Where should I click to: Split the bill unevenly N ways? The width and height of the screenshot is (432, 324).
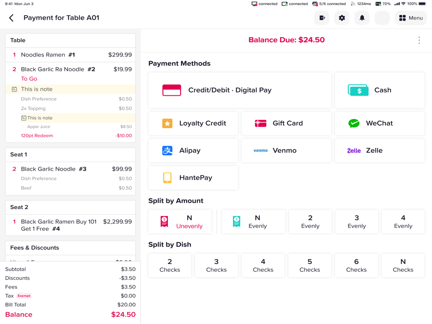click(180, 221)
